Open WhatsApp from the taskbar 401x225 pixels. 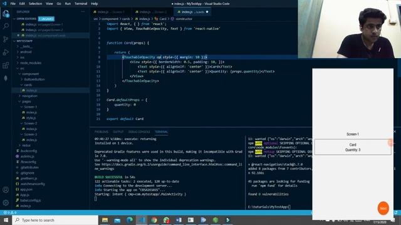tap(166, 220)
